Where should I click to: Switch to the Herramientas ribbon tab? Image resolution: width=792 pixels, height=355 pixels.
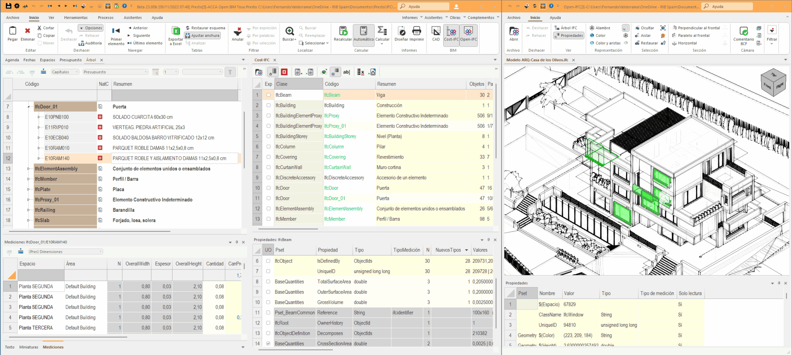[76, 17]
